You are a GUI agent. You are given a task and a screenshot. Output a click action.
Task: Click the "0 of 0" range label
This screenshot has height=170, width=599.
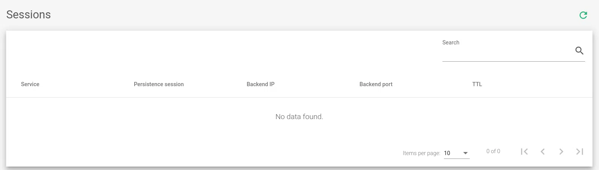pos(493,151)
